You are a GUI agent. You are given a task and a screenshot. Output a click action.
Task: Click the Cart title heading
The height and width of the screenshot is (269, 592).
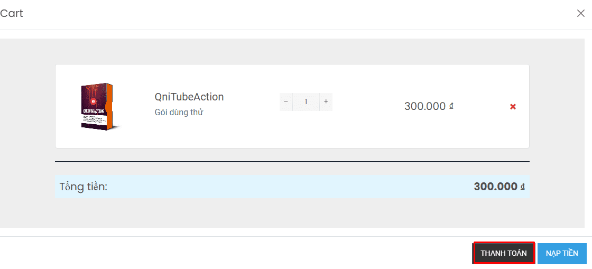tap(11, 14)
